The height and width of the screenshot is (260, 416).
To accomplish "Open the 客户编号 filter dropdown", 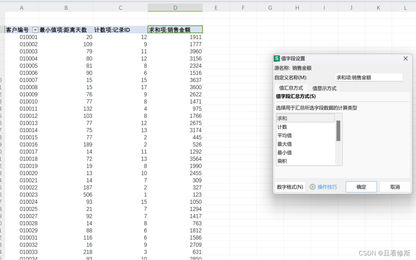I will point(35,29).
